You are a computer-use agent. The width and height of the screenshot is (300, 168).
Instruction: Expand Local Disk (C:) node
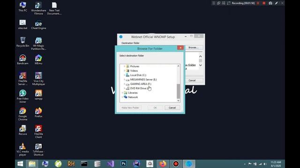pos(124,75)
